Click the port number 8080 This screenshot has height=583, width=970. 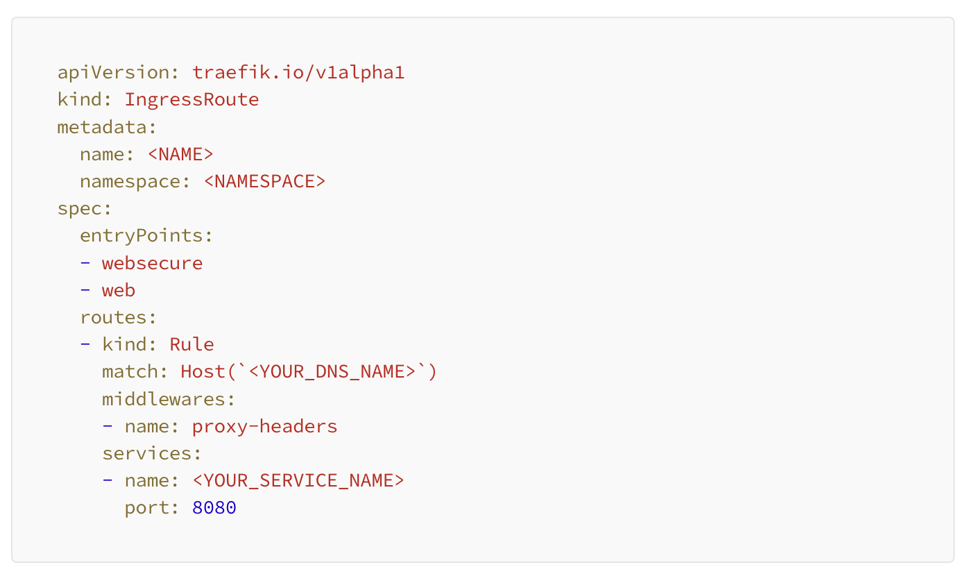coord(214,507)
